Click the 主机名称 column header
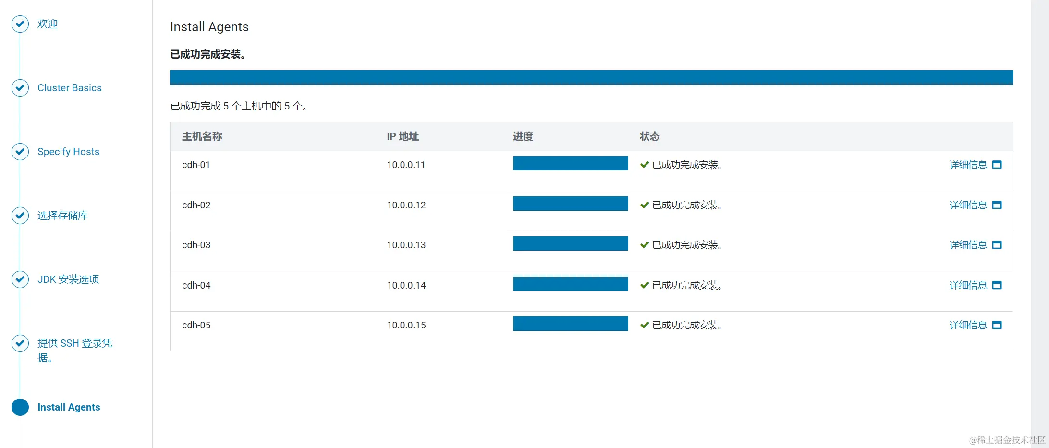 [x=202, y=136]
